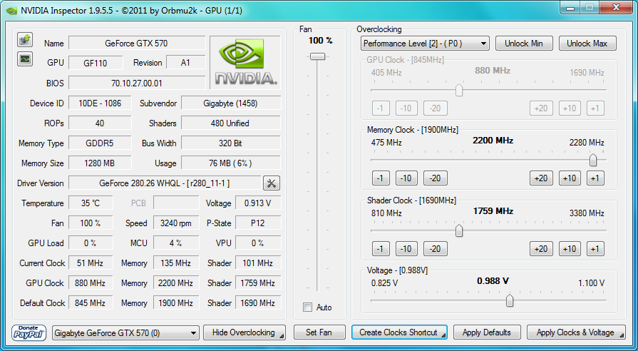
Task: Click the Memory Size value 1280 MB
Action: coord(100,163)
